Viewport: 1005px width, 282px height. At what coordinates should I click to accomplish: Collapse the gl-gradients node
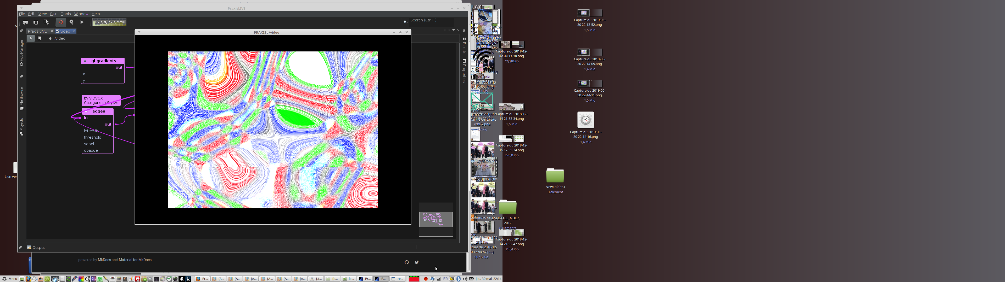pyautogui.click(x=85, y=61)
